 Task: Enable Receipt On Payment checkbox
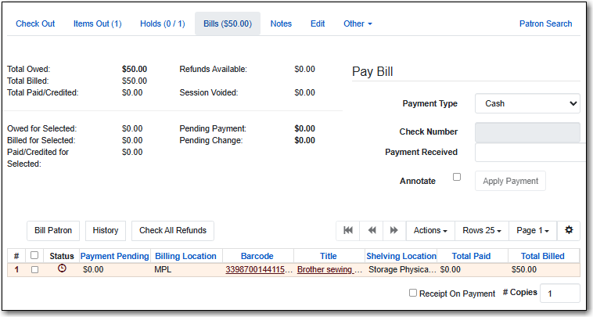tap(413, 293)
